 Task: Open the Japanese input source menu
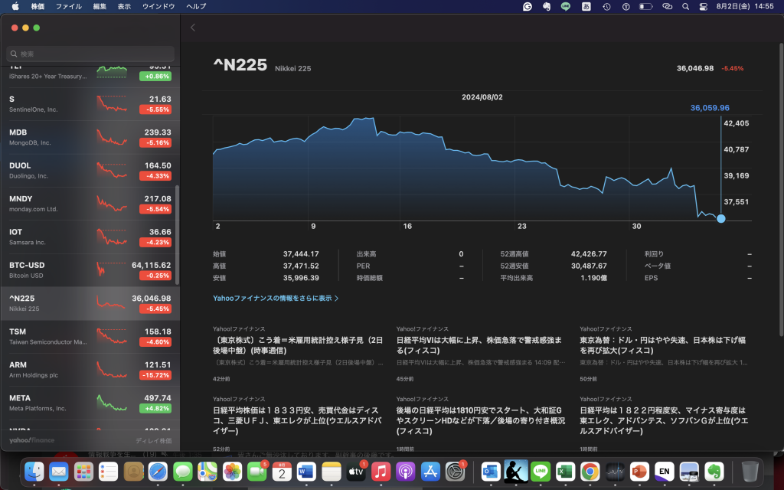(586, 6)
